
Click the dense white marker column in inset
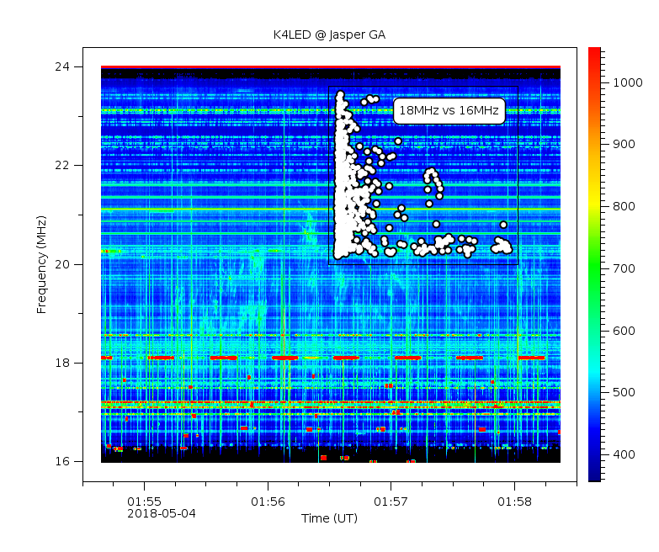tap(343, 185)
